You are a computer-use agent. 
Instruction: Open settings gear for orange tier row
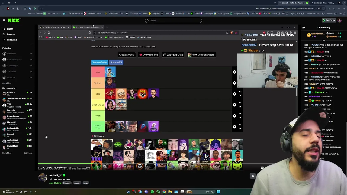(234, 83)
